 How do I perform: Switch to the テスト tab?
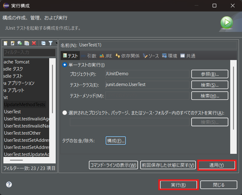tap(71, 56)
